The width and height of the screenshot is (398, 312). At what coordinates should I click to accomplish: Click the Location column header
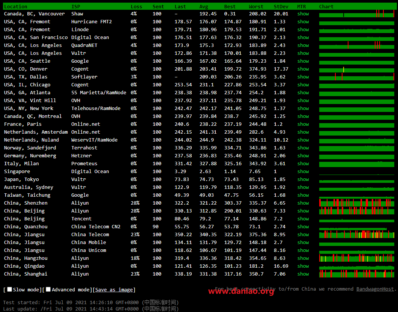15,6
